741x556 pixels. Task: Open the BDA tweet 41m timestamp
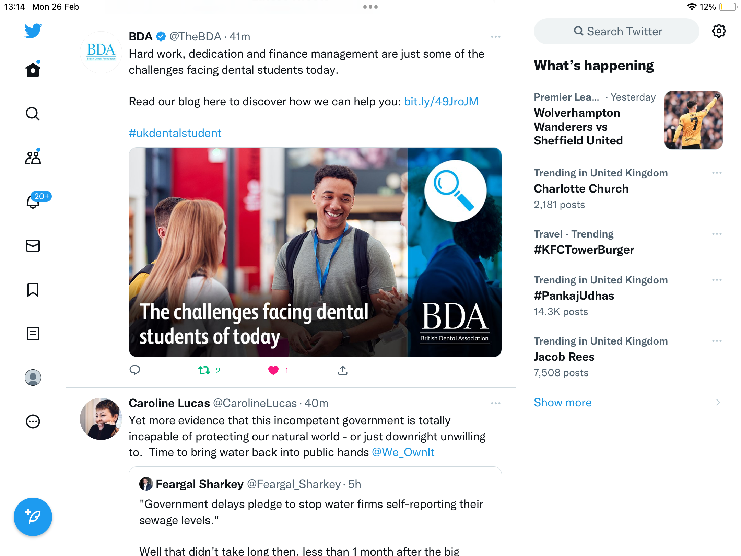click(x=240, y=37)
